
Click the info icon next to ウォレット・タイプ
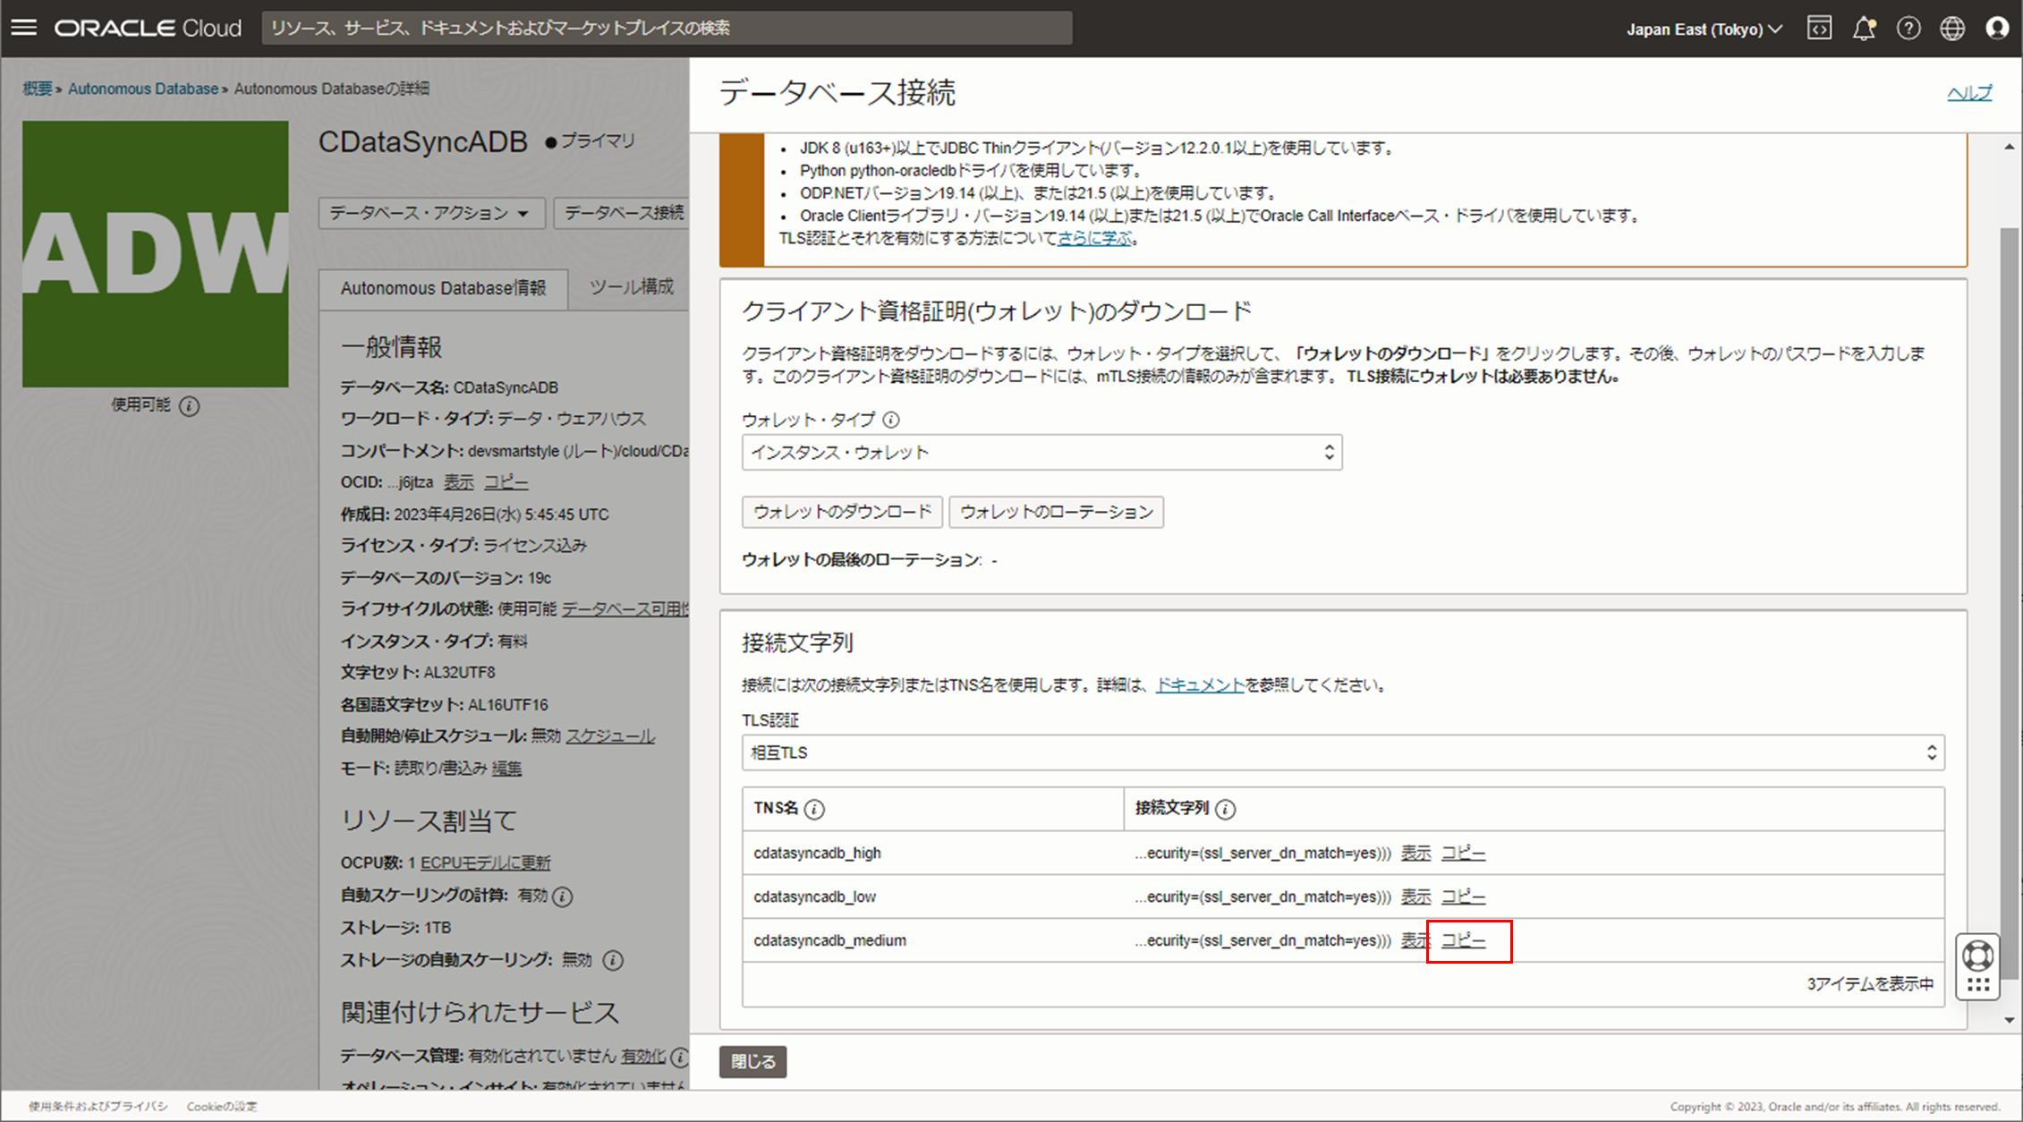(x=891, y=420)
